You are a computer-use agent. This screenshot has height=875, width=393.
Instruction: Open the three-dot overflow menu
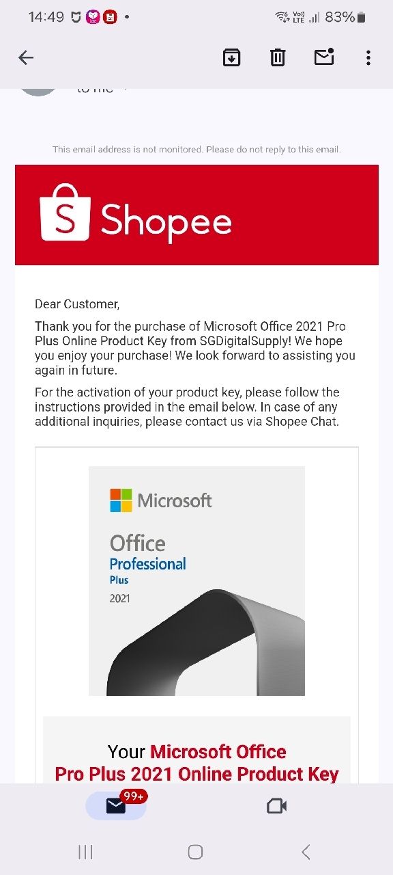pos(368,58)
